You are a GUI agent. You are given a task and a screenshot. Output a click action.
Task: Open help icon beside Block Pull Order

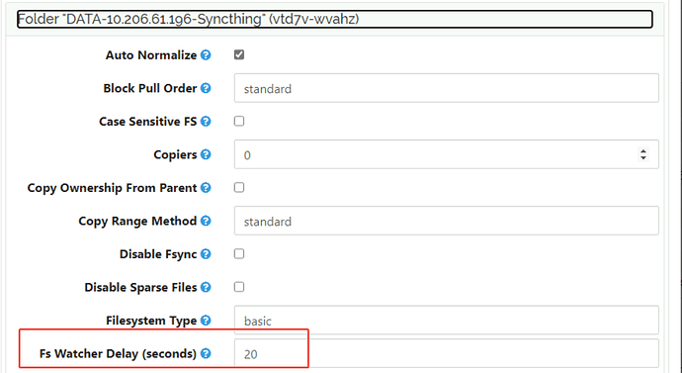(206, 88)
